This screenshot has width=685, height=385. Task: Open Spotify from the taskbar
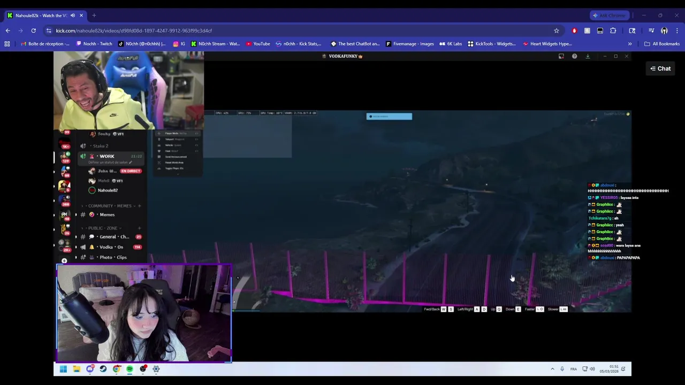(x=130, y=369)
